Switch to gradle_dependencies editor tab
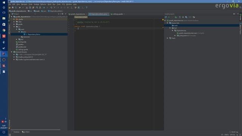 (78, 14)
